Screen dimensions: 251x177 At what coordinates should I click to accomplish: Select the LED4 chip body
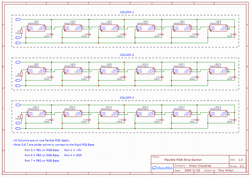pyautogui.click(x=146, y=28)
